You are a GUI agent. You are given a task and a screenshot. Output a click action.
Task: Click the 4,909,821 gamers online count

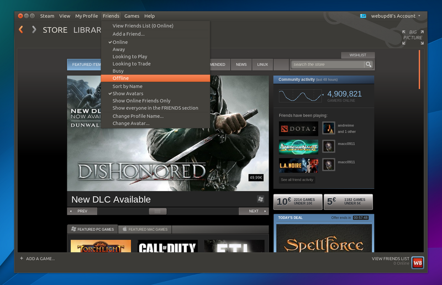[344, 94]
